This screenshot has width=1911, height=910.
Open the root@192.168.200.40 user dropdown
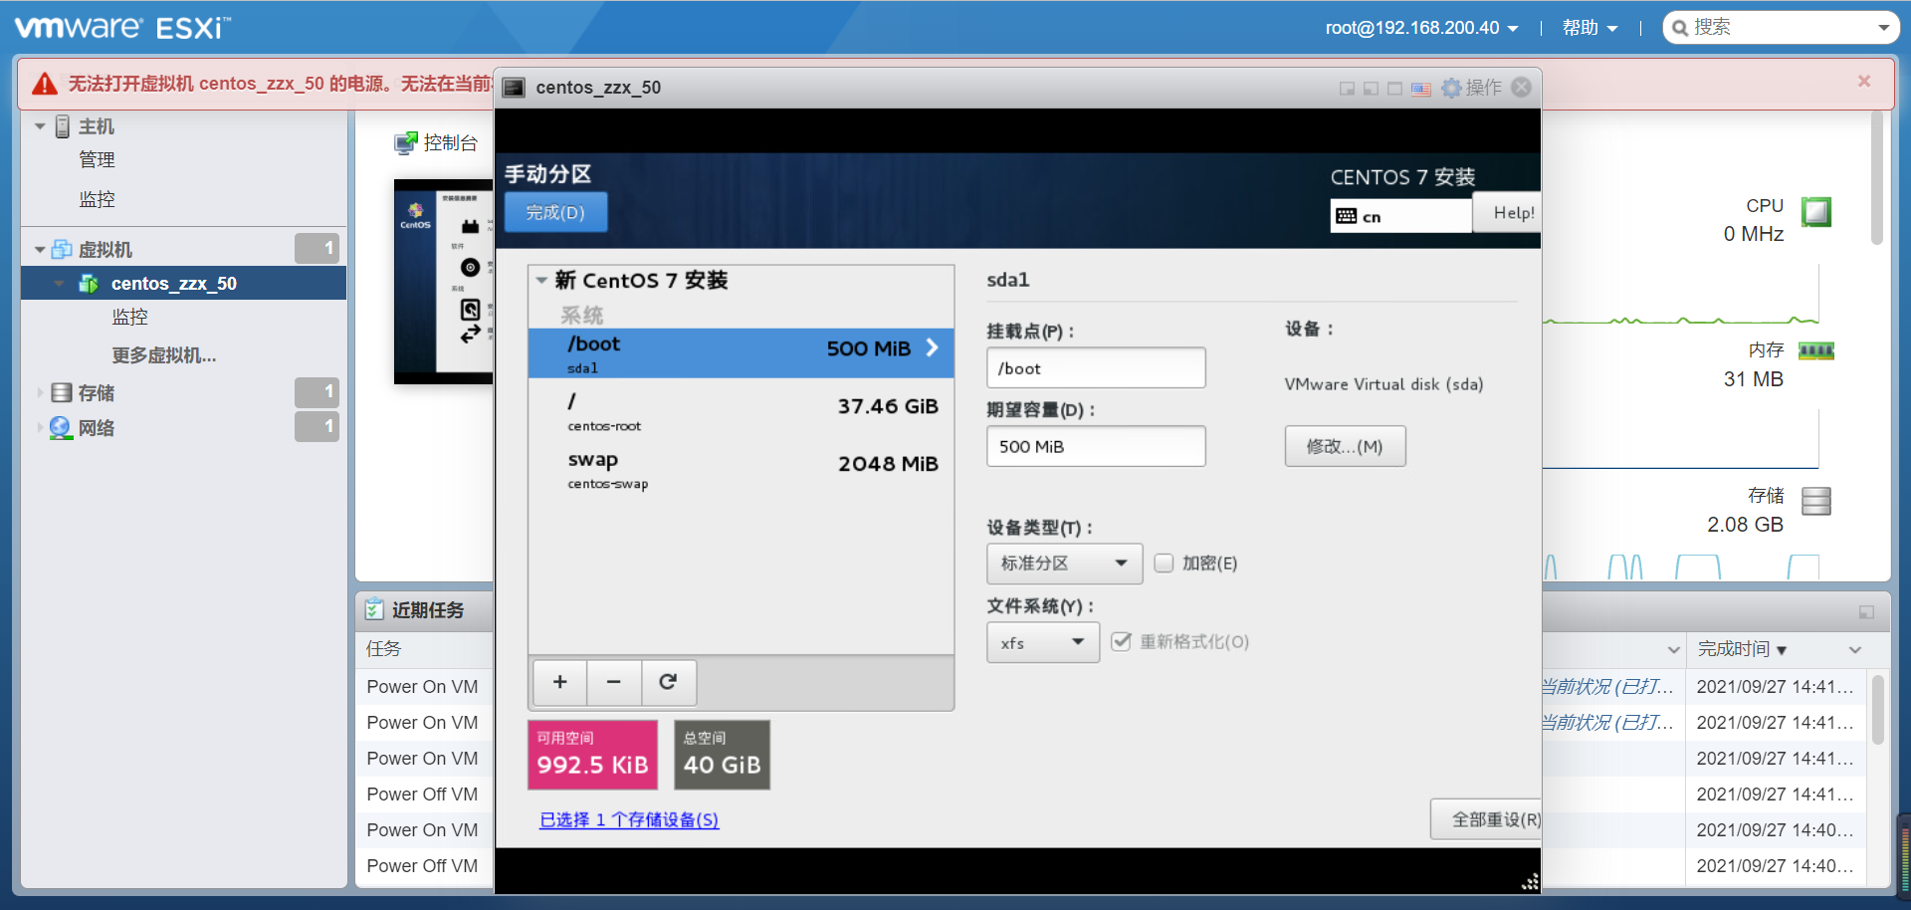coord(1421,28)
